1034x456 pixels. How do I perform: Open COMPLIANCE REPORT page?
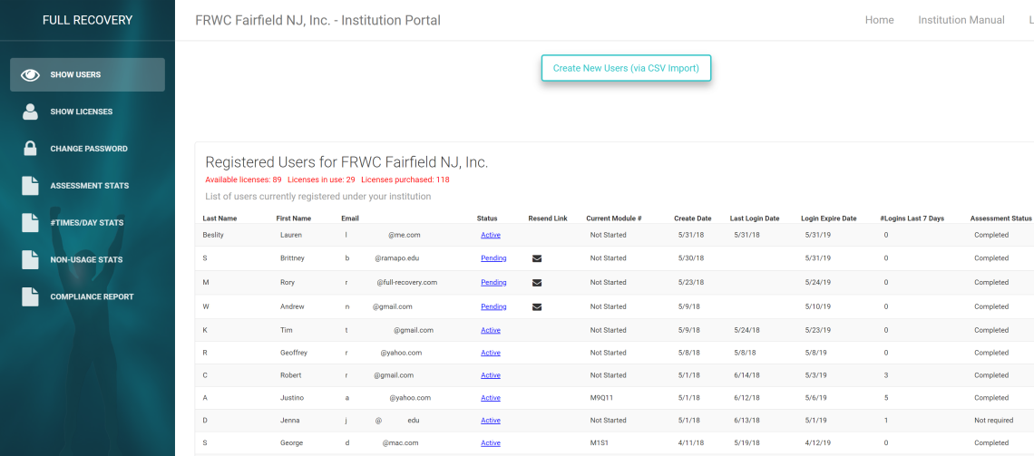[87, 296]
